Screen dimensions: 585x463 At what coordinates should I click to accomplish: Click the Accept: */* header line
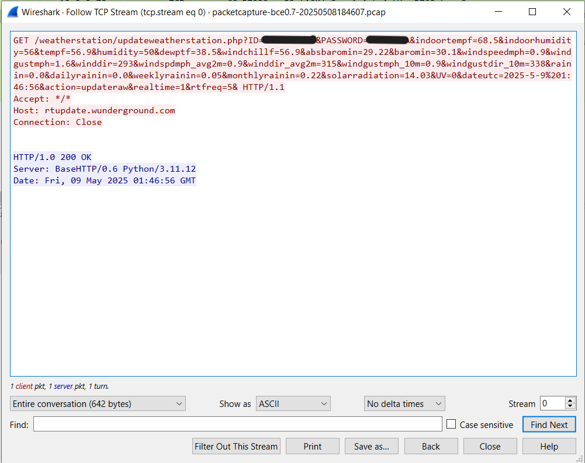click(x=42, y=99)
